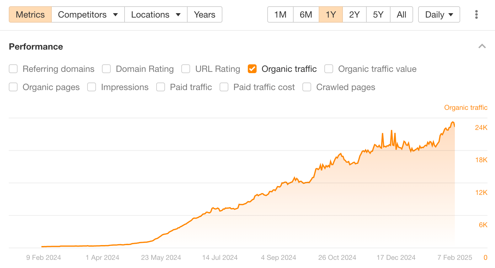Enable the URL Rating checkbox
Viewport: 495px width, 268px height.
point(186,69)
